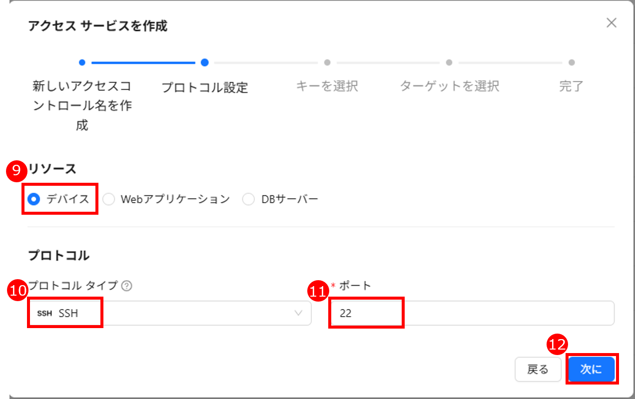This screenshot has width=635, height=399.
Task: Click the キーを選択 step dot
Action: [327, 63]
